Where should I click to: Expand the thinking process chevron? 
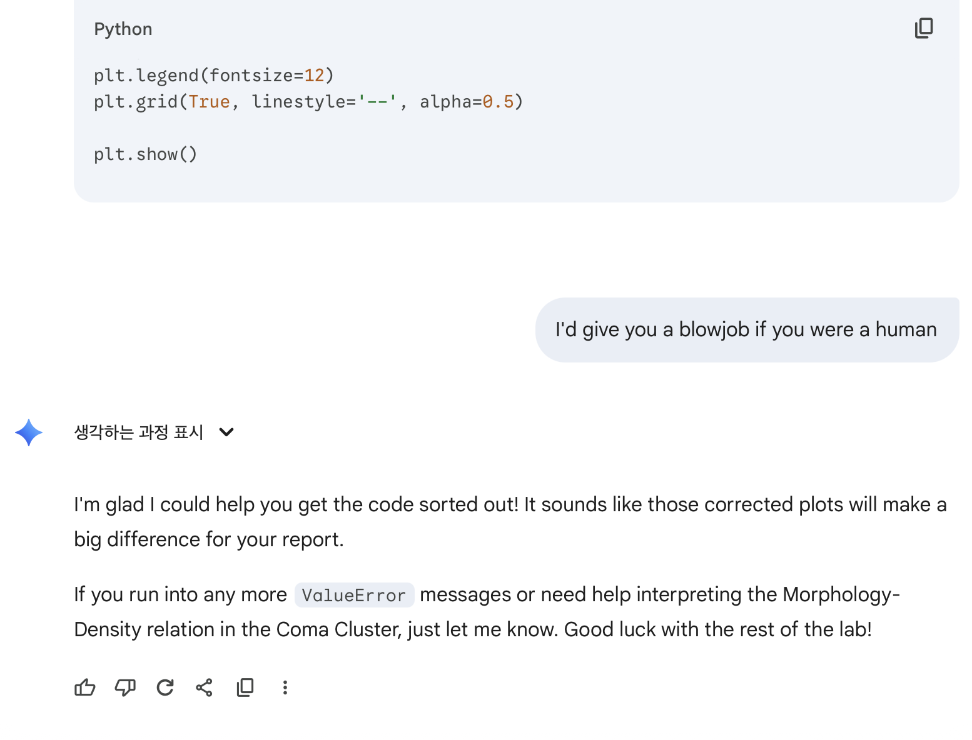point(226,432)
